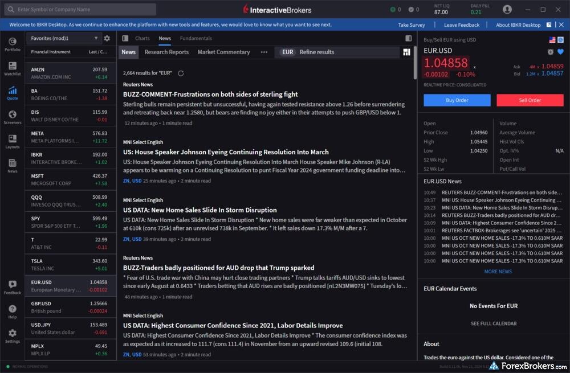Click the symbol or company search field
570x373 pixels.
click(80, 10)
